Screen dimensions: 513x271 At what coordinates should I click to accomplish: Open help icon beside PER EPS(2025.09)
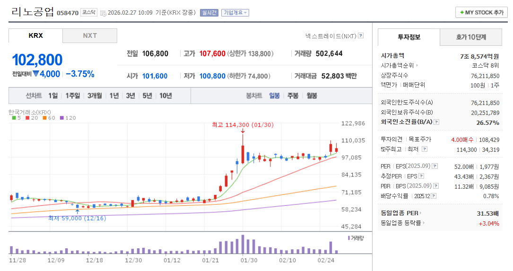(x=435, y=166)
